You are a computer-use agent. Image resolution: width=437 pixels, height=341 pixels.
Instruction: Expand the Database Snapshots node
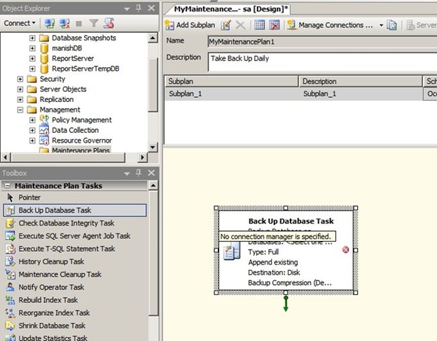coord(32,38)
